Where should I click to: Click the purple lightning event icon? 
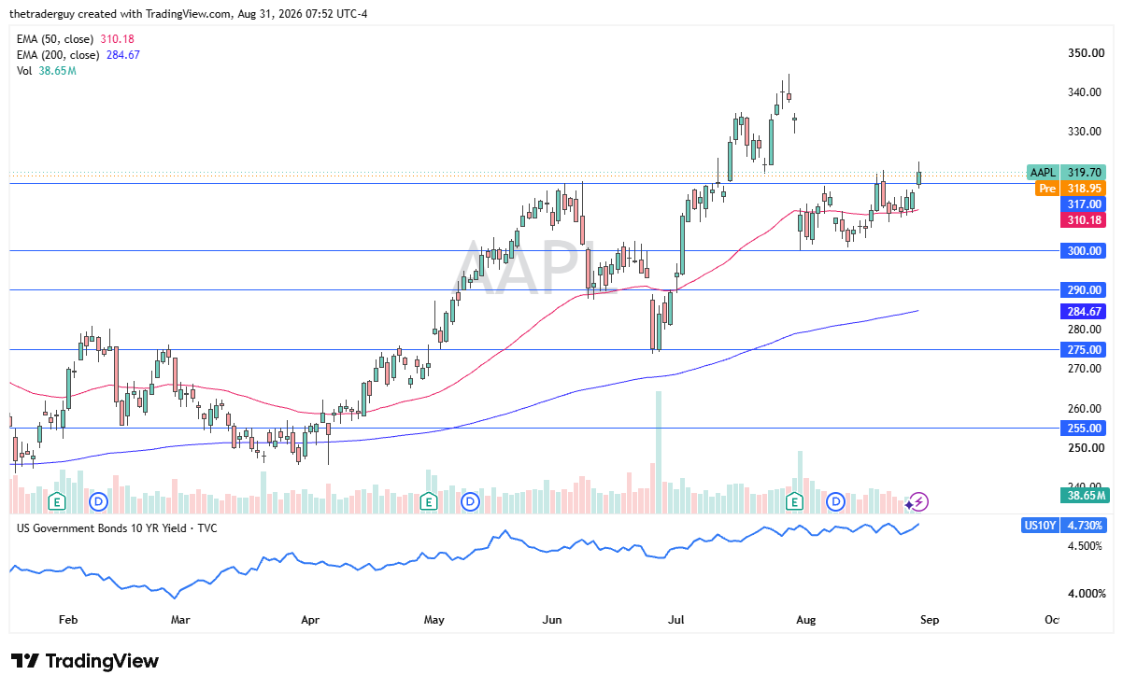click(x=918, y=502)
